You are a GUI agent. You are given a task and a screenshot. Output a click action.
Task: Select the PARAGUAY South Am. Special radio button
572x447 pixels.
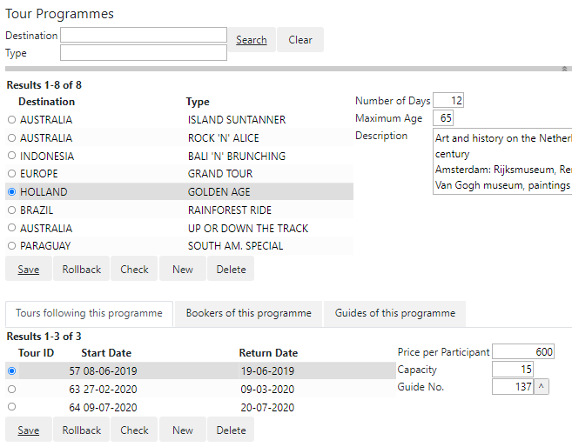[x=11, y=246]
